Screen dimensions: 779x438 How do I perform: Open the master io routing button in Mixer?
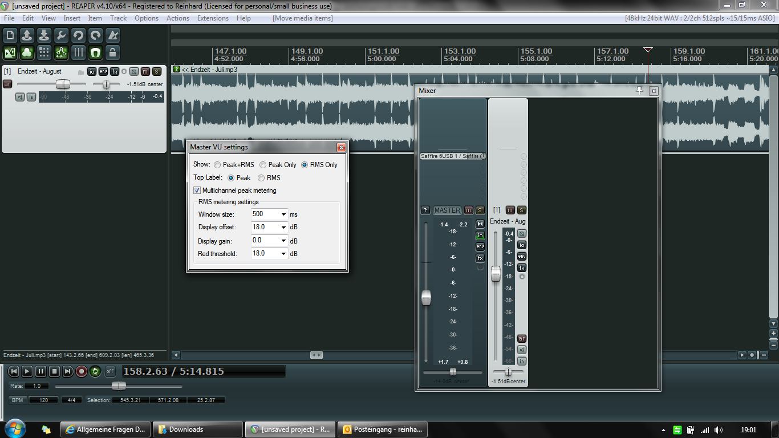[480, 236]
